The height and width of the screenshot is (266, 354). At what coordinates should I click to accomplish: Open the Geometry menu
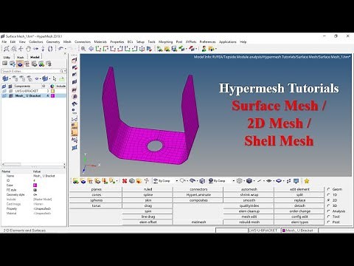[53, 42]
